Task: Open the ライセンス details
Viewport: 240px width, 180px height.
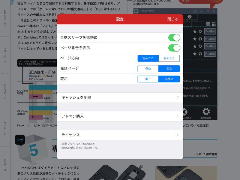Action: pos(119,135)
